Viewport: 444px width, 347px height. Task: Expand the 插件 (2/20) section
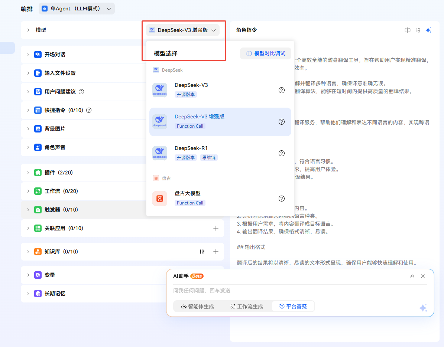pyautogui.click(x=28, y=173)
